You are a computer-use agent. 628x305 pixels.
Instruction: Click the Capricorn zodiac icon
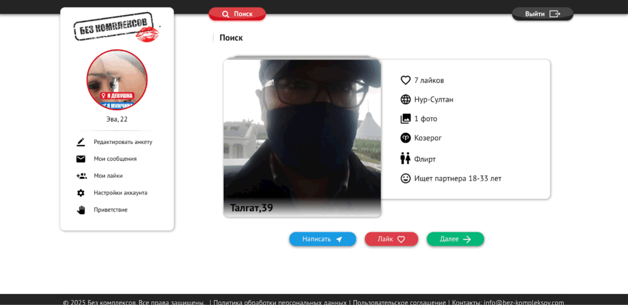click(405, 138)
